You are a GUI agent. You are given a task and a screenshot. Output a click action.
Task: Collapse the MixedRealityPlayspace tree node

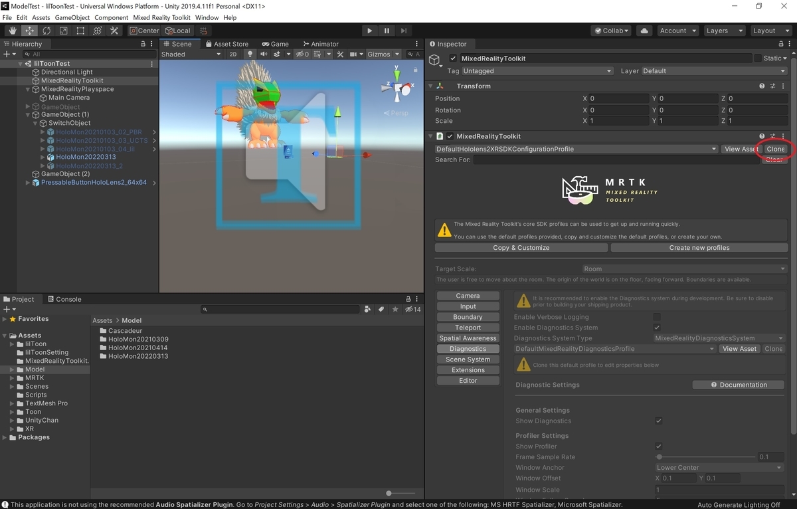[28, 89]
